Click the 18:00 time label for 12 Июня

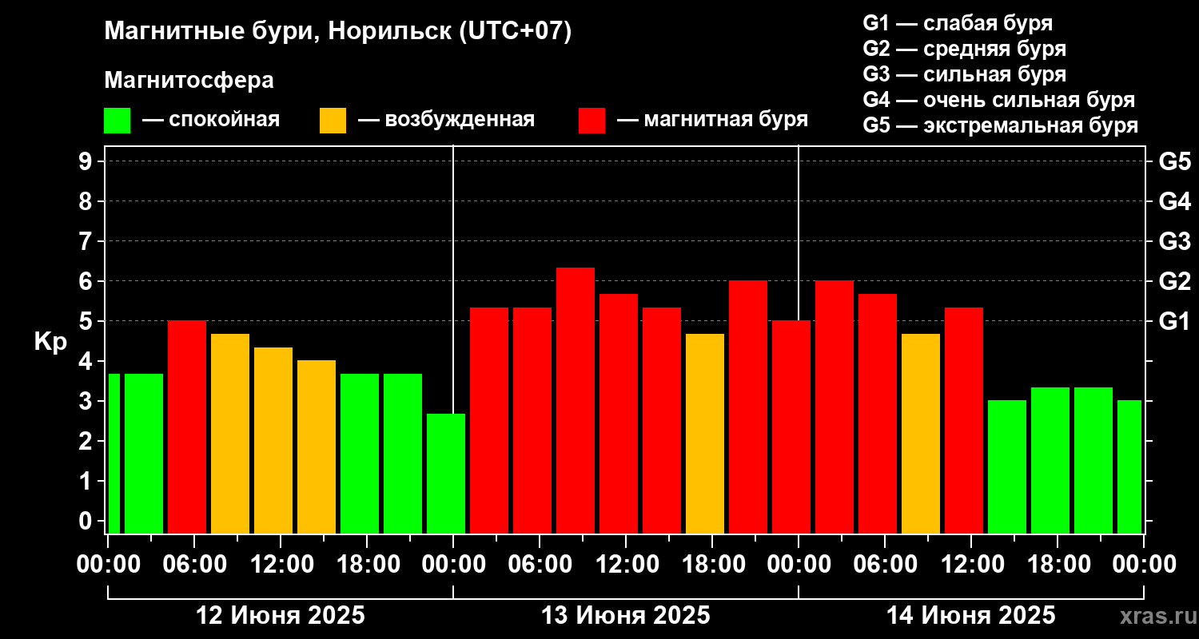367,564
